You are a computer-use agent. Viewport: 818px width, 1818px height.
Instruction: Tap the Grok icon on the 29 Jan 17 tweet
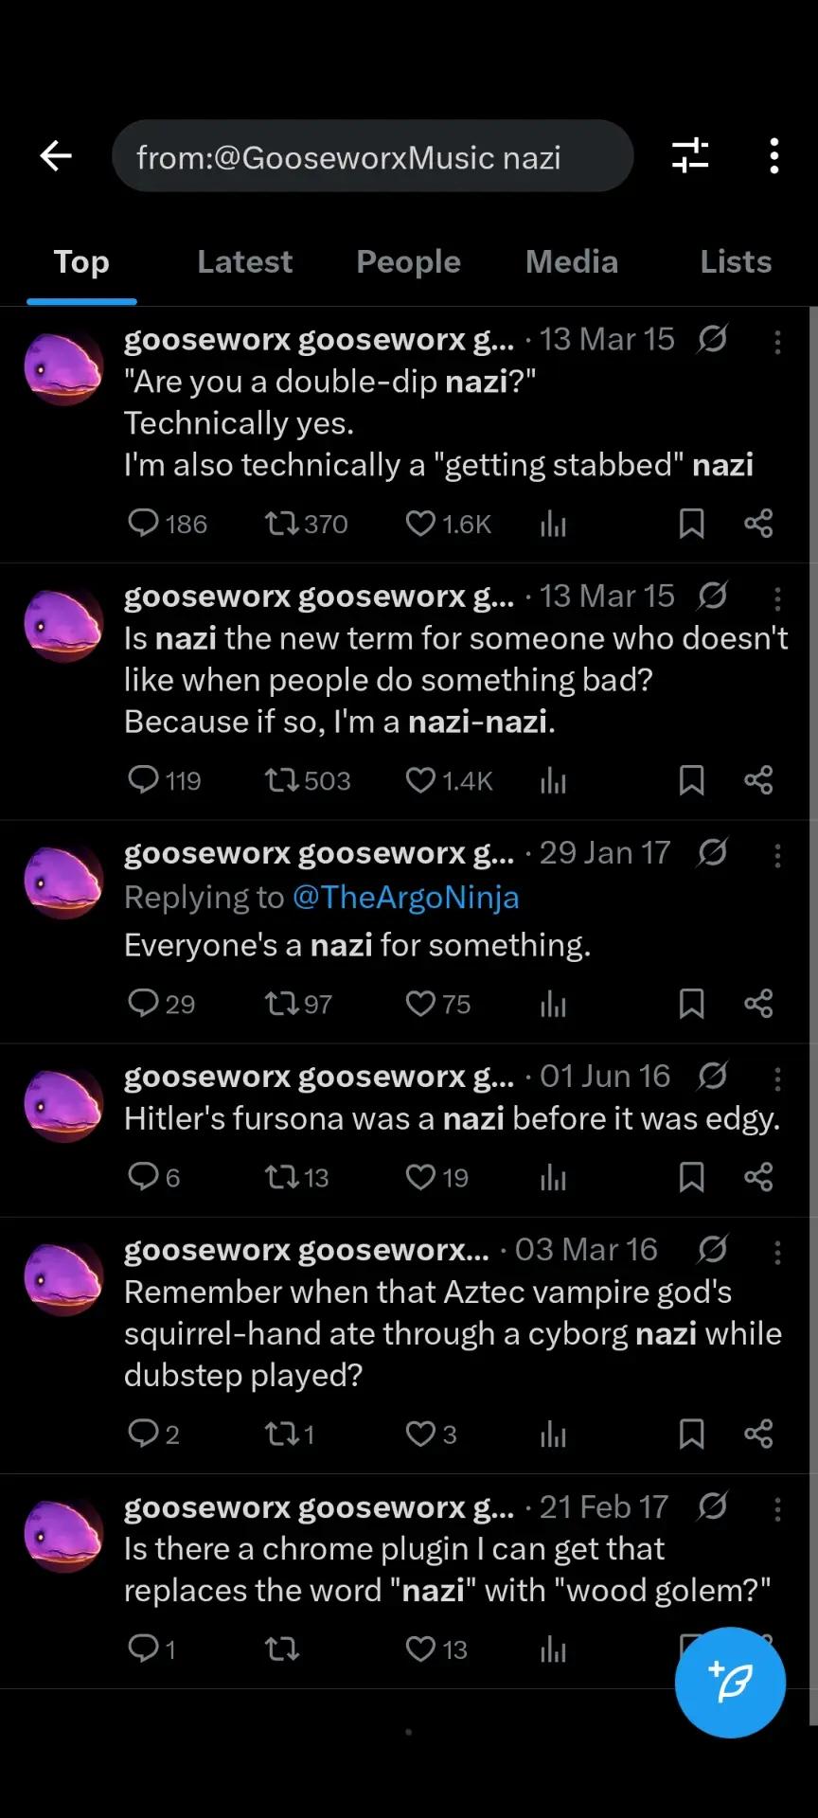click(x=713, y=853)
